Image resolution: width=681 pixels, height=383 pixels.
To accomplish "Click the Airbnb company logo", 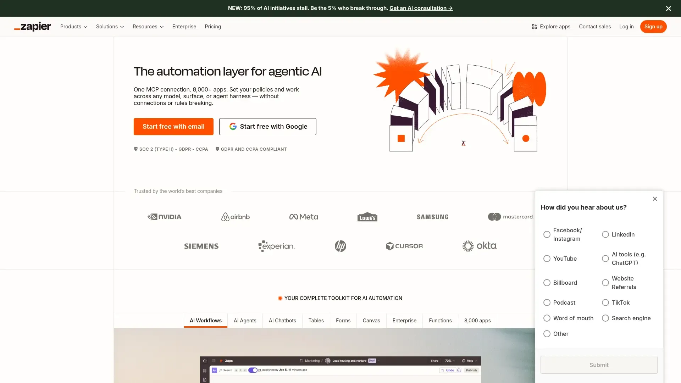I will point(236,217).
